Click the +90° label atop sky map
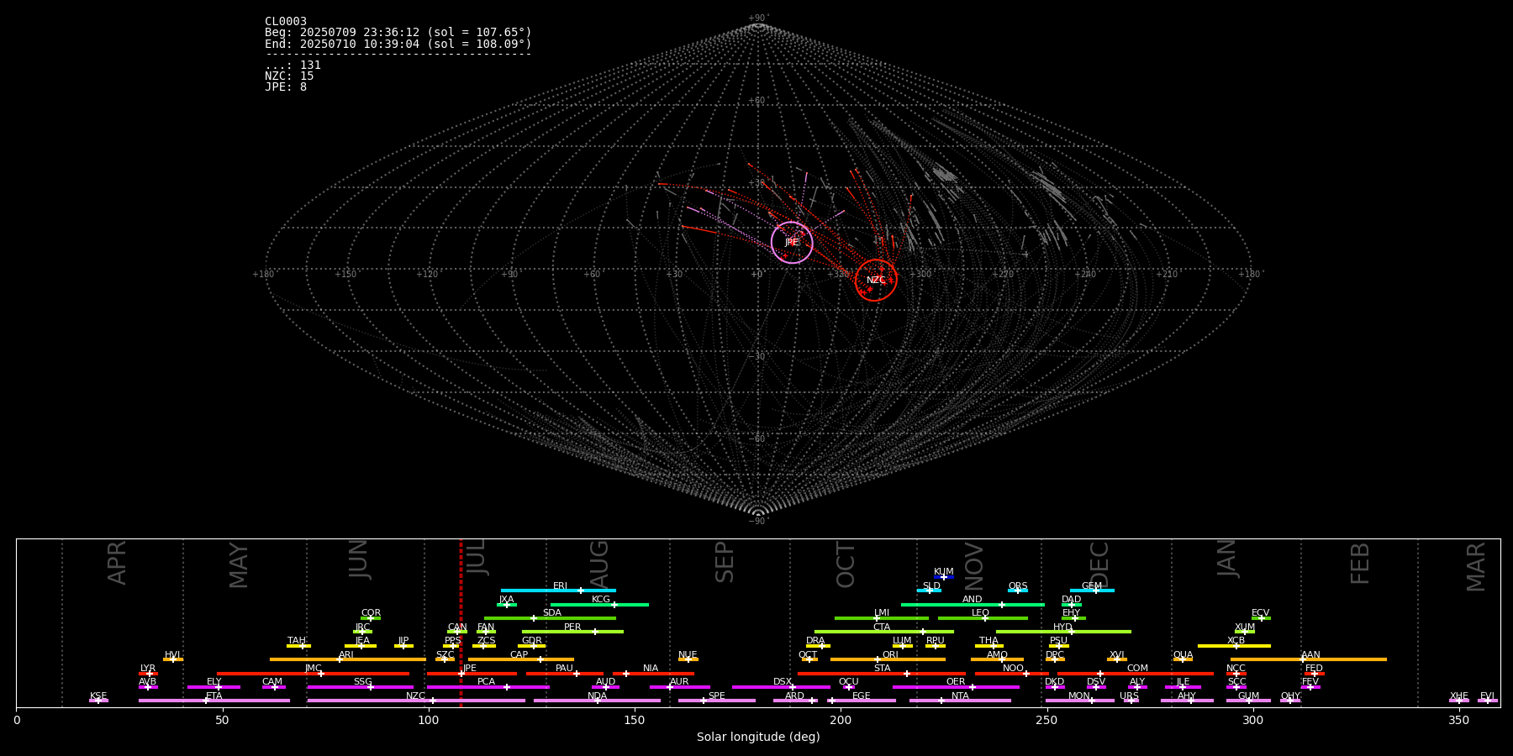 pos(758,18)
